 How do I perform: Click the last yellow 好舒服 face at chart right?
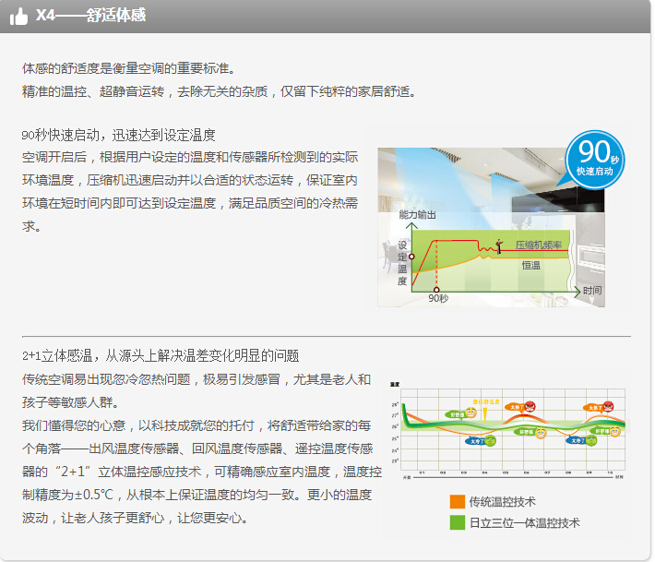[x=615, y=431]
